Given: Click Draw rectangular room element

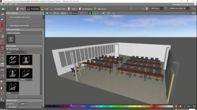Looking at the screenshot, I should pos(20,17).
